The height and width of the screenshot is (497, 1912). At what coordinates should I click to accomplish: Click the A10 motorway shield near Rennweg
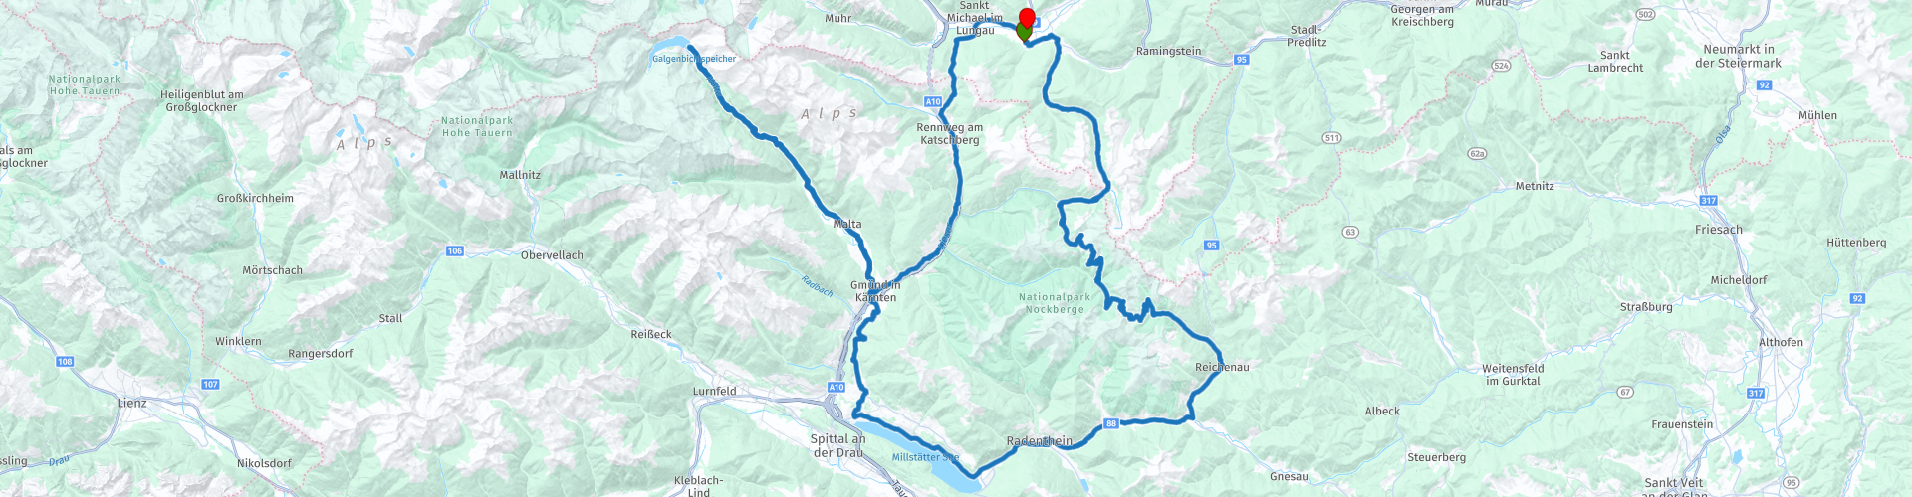click(x=933, y=102)
